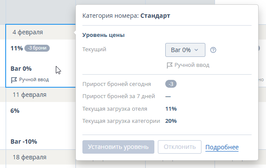Screen dimensions: 266x168
Task: Click the Уровень цены heading
Action: point(103,35)
